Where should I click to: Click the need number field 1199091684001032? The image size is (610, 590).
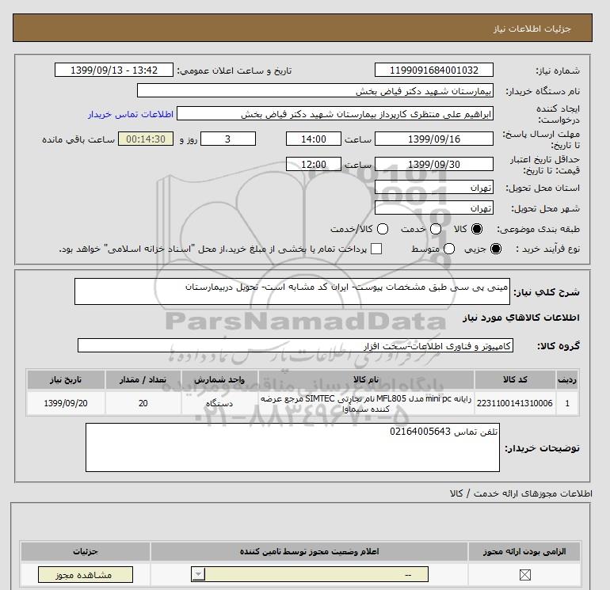tap(434, 70)
